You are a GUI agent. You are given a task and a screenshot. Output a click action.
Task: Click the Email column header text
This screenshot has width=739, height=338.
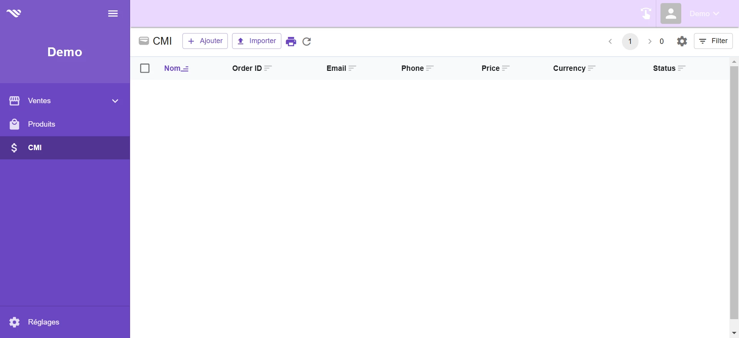pos(336,68)
